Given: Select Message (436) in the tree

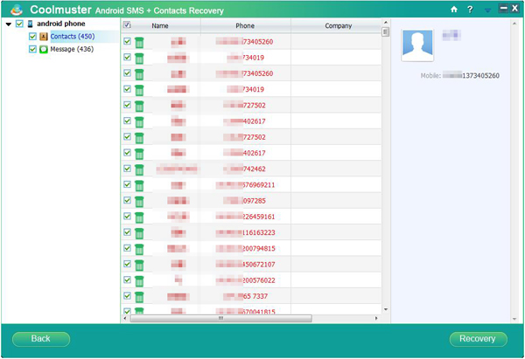Looking at the screenshot, I should click(72, 50).
